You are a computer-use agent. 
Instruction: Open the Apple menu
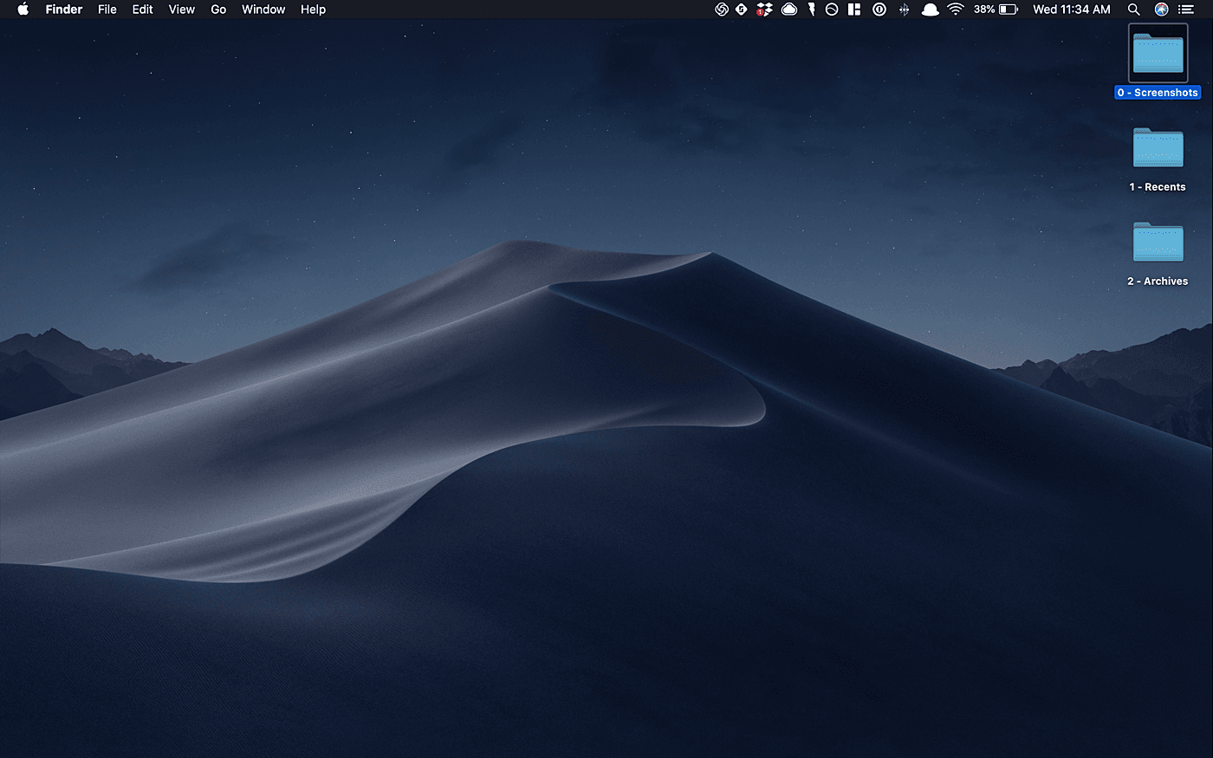pyautogui.click(x=23, y=10)
